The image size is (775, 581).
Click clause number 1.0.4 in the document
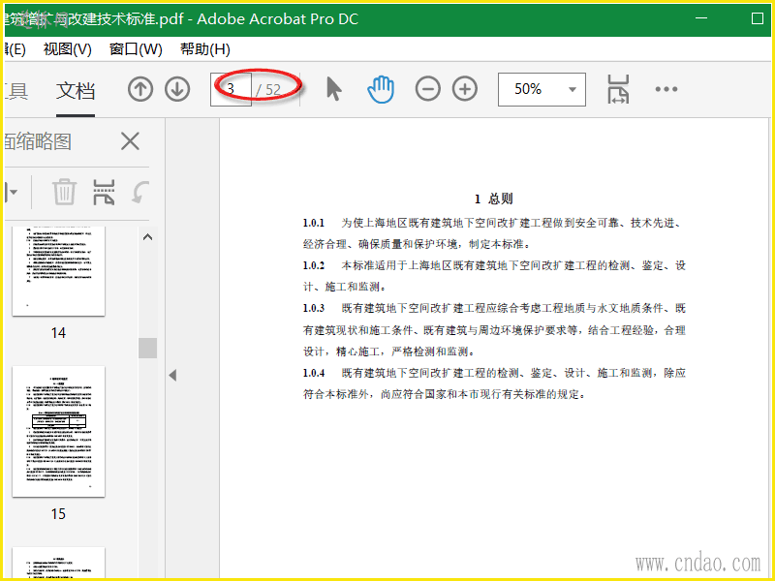point(314,373)
